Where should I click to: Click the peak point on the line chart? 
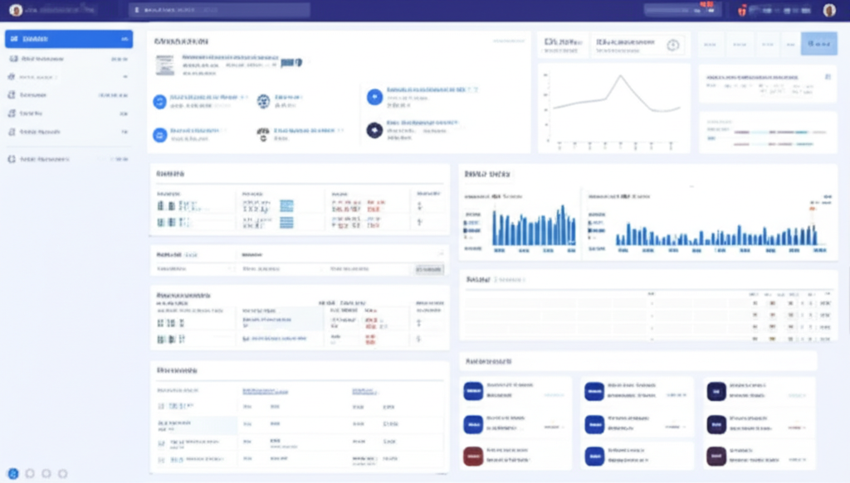pyautogui.click(x=619, y=76)
